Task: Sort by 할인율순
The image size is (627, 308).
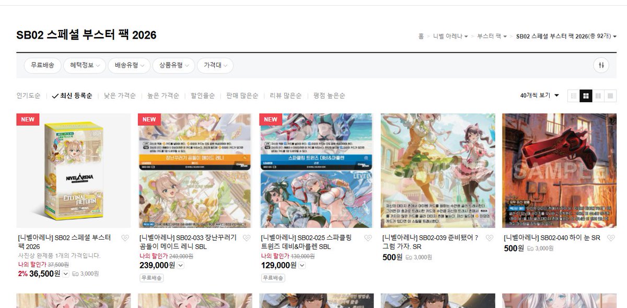Action: (203, 96)
